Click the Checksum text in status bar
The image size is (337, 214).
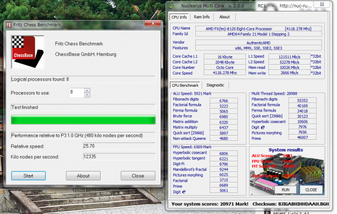point(291,204)
